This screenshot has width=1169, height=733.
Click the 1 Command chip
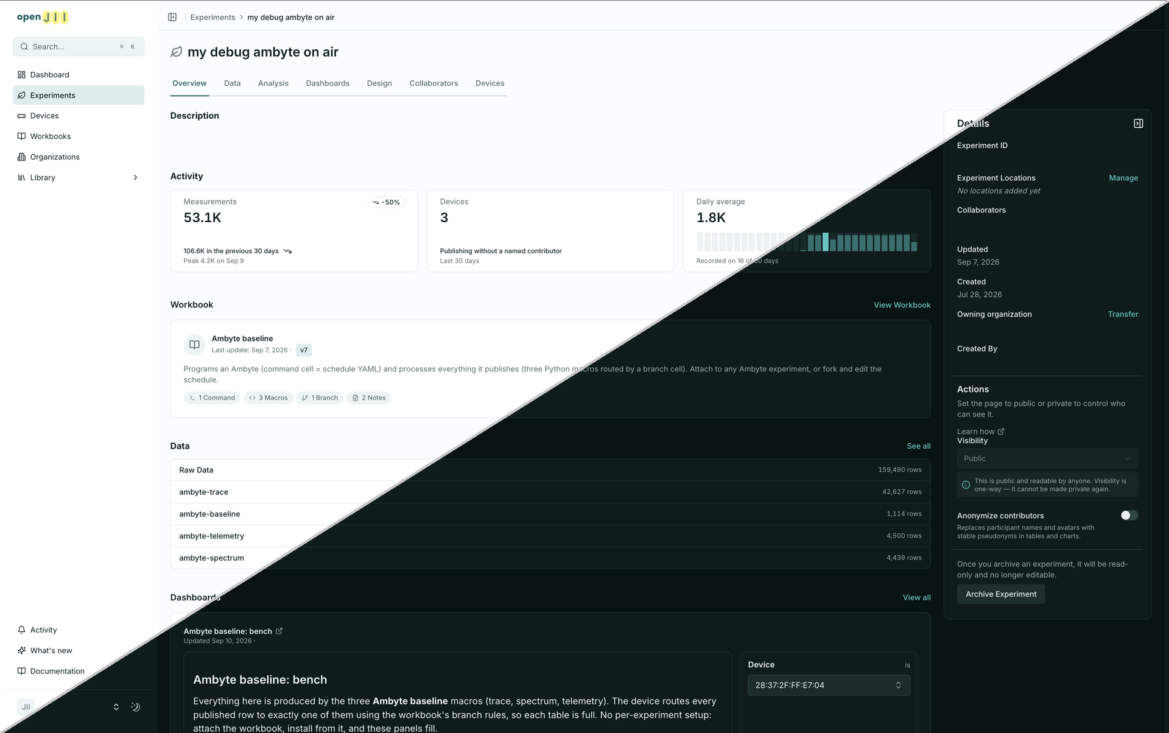click(x=212, y=398)
